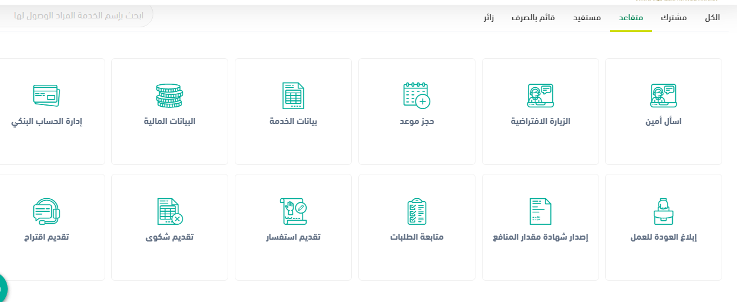Viewport: 737px width, 302px height.
Task: Switch to the مستفيد tab
Action: (x=587, y=18)
